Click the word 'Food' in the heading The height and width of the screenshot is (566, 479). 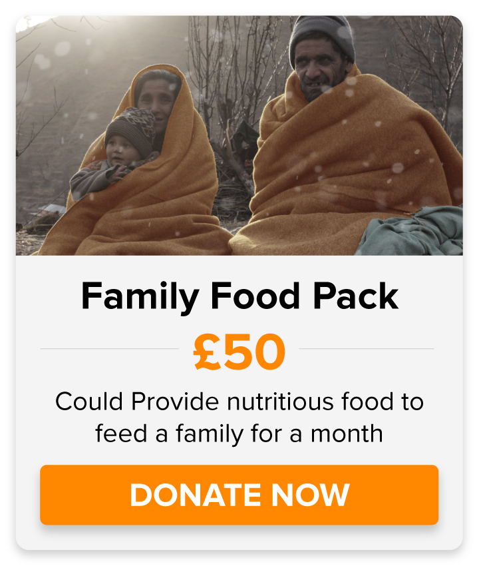point(255,296)
